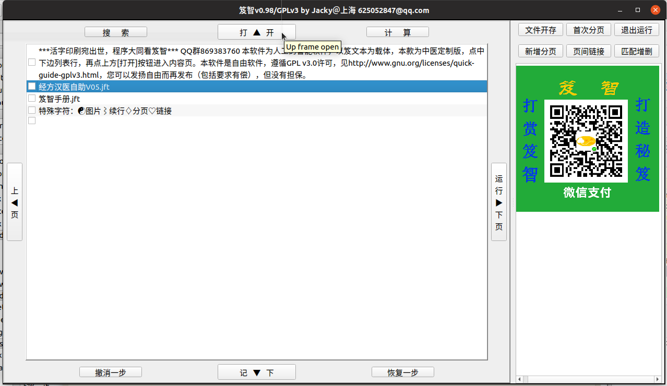Click the 记▼下 record button
This screenshot has height=386, width=667.
[257, 372]
